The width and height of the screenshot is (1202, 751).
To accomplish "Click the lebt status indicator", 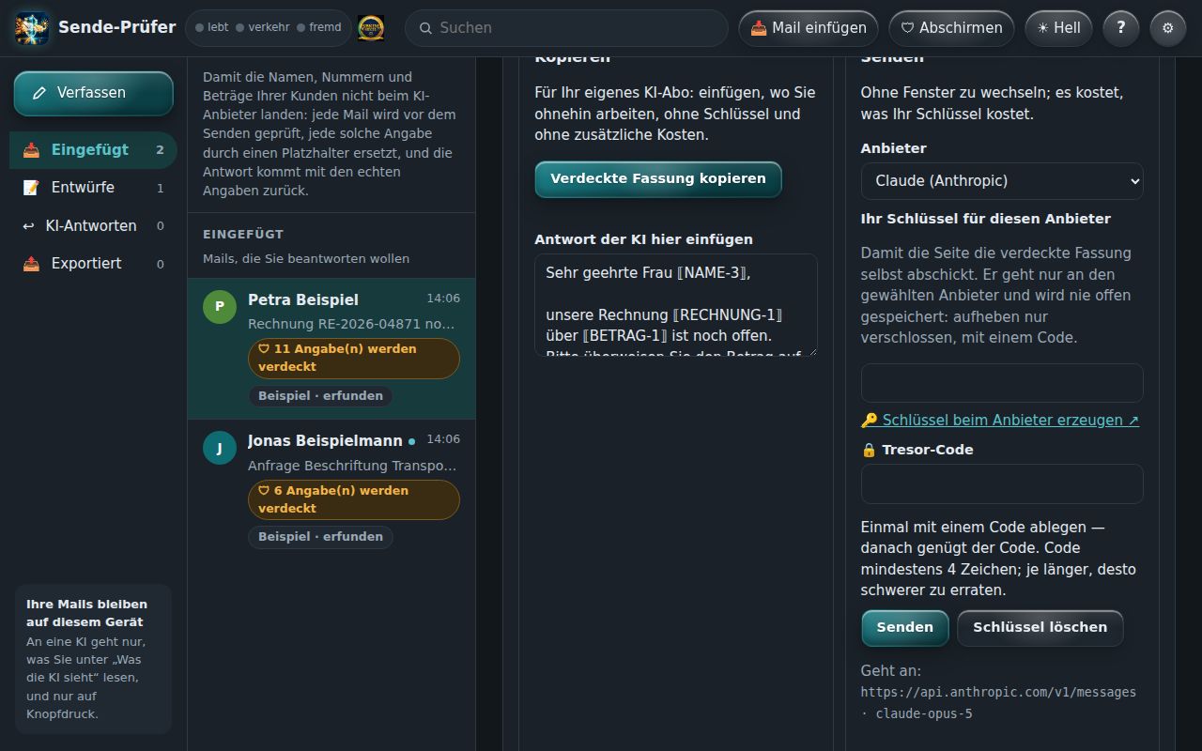I will [211, 28].
